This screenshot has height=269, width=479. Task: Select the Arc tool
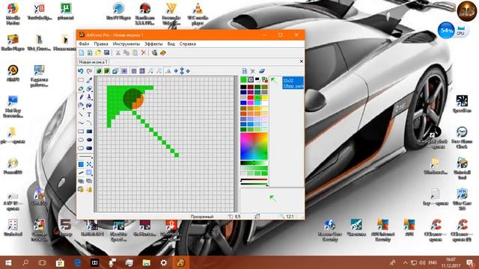pos(89,123)
